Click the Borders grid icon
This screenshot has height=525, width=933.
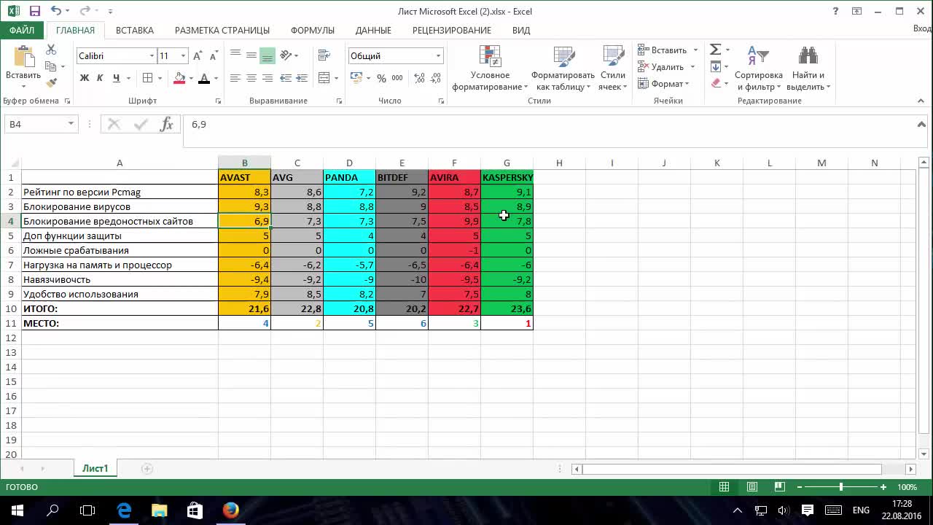[148, 78]
